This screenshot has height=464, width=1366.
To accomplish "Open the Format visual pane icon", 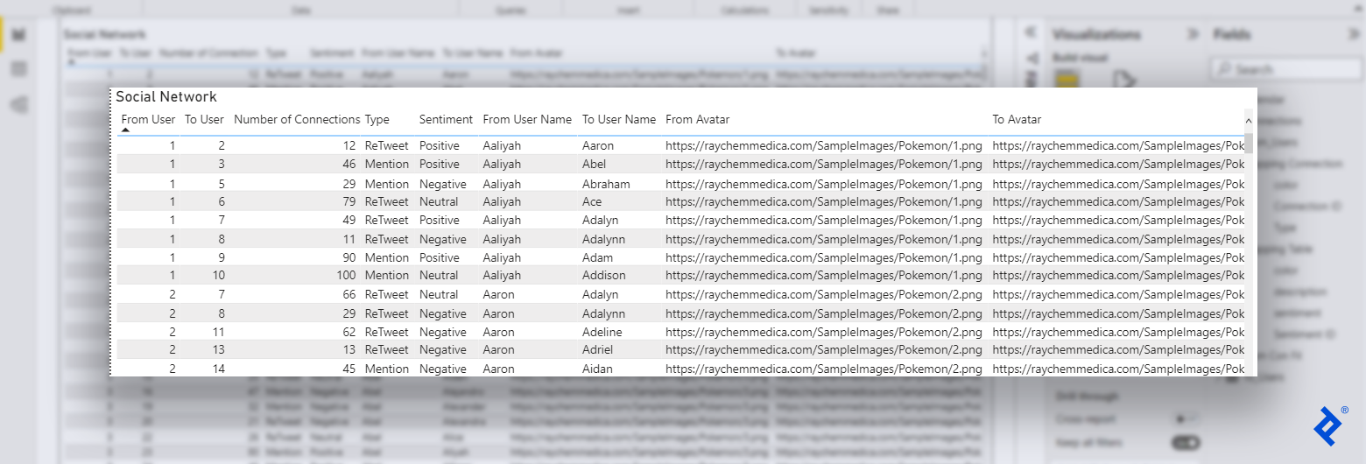I will [1123, 81].
